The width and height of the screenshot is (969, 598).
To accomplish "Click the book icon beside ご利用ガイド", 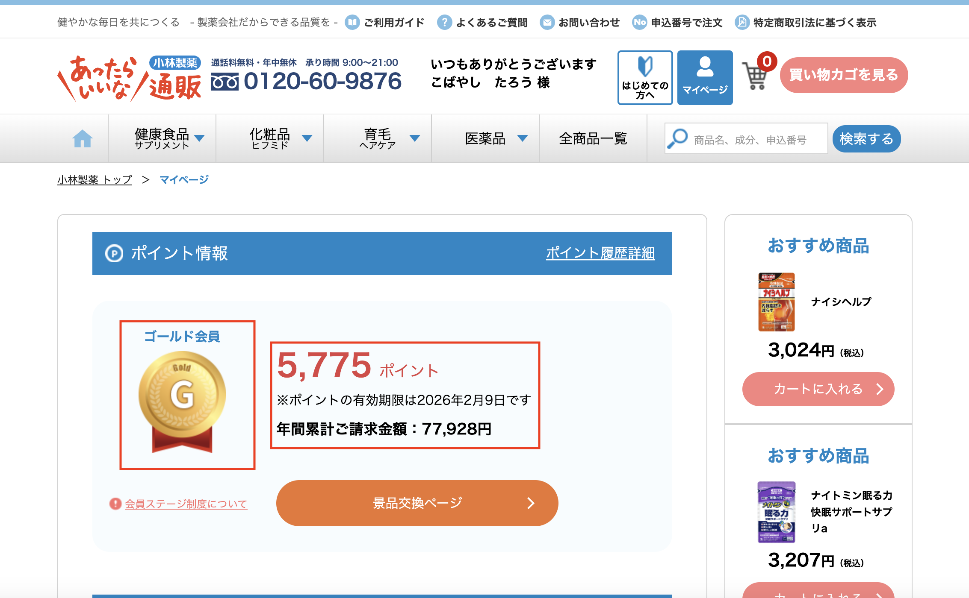I will (352, 22).
